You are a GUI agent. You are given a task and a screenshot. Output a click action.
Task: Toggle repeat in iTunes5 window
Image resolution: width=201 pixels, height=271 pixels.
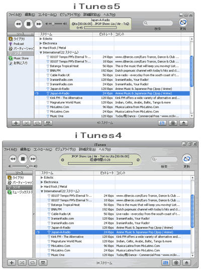click(x=37, y=123)
